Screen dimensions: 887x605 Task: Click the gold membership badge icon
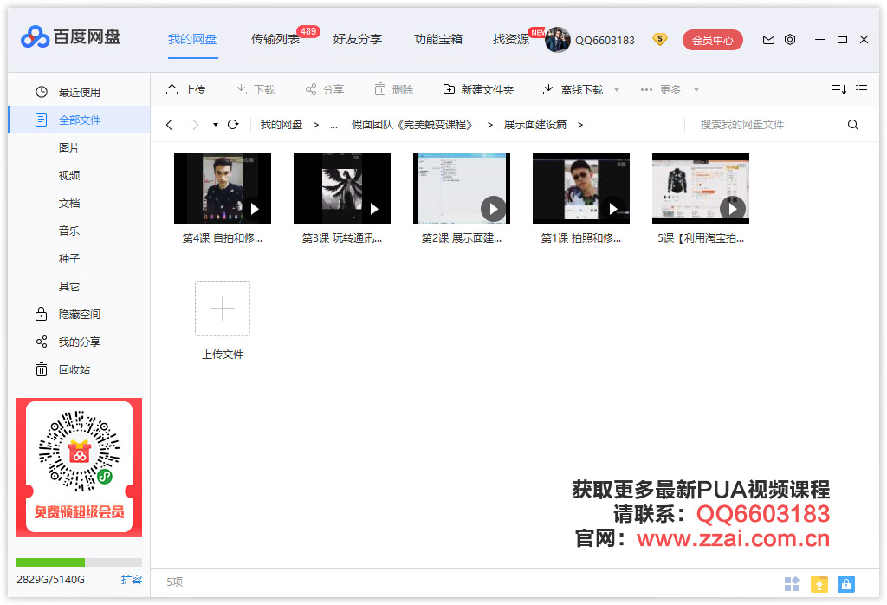click(659, 39)
